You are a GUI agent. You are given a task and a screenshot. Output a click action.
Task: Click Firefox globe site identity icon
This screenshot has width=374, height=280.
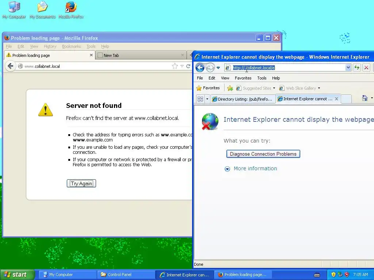(20, 66)
